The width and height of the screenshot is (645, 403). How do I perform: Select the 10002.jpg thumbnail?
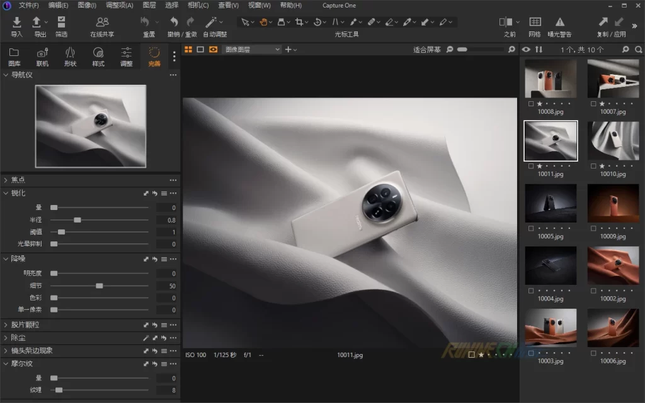613,266
